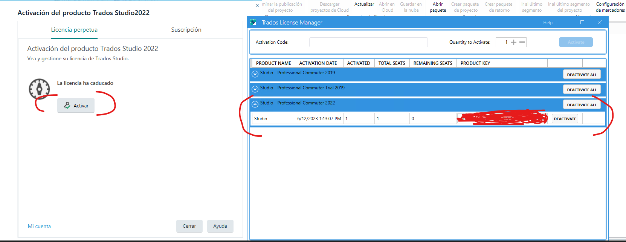This screenshot has height=242, width=626.
Task: Deactivate all for Professional Commuter 2022
Action: [x=582, y=105]
